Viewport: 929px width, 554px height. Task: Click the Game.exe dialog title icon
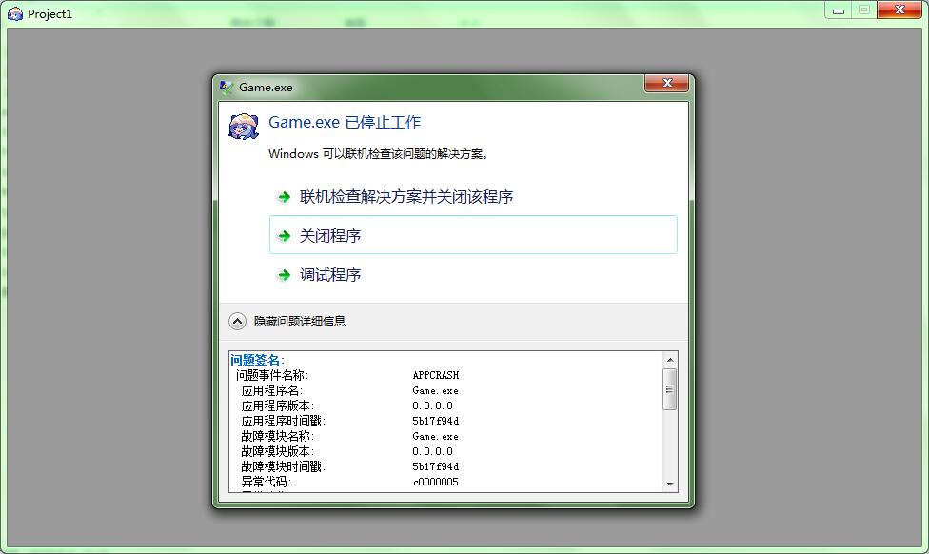(x=226, y=88)
